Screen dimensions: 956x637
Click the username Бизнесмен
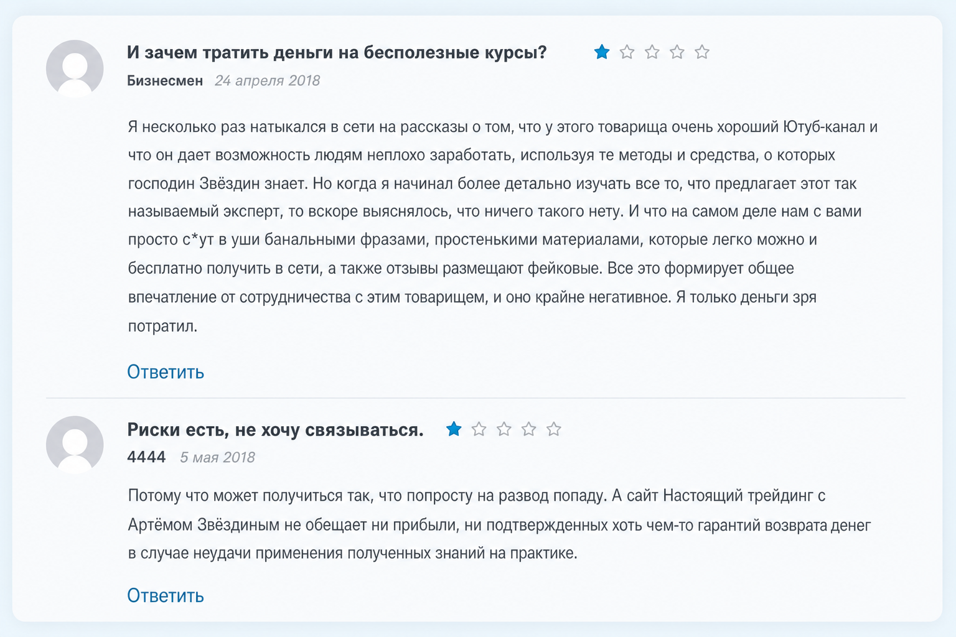(165, 81)
